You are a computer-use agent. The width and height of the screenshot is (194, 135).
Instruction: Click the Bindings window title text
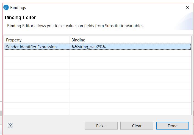(18, 8)
